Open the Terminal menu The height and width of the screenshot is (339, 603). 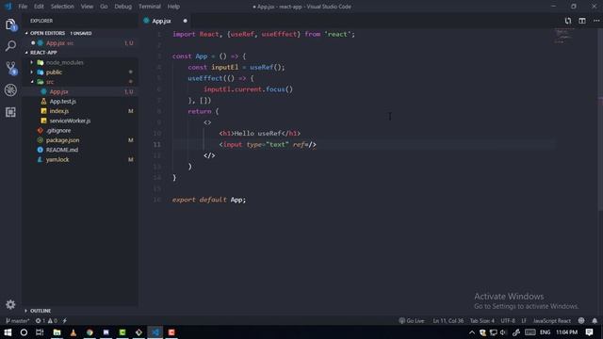coord(150,7)
